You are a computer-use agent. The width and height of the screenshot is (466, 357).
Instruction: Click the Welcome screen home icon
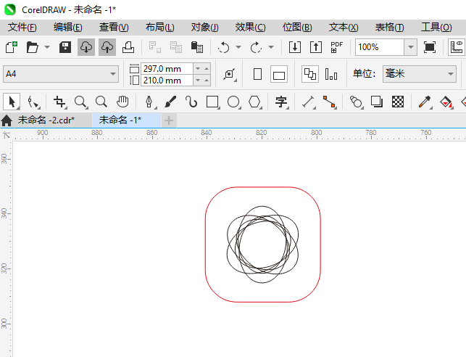pyautogui.click(x=7, y=120)
